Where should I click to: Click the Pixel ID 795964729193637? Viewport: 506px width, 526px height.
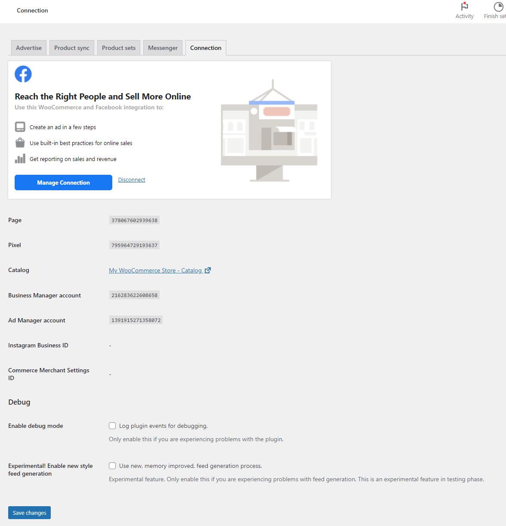(x=135, y=245)
